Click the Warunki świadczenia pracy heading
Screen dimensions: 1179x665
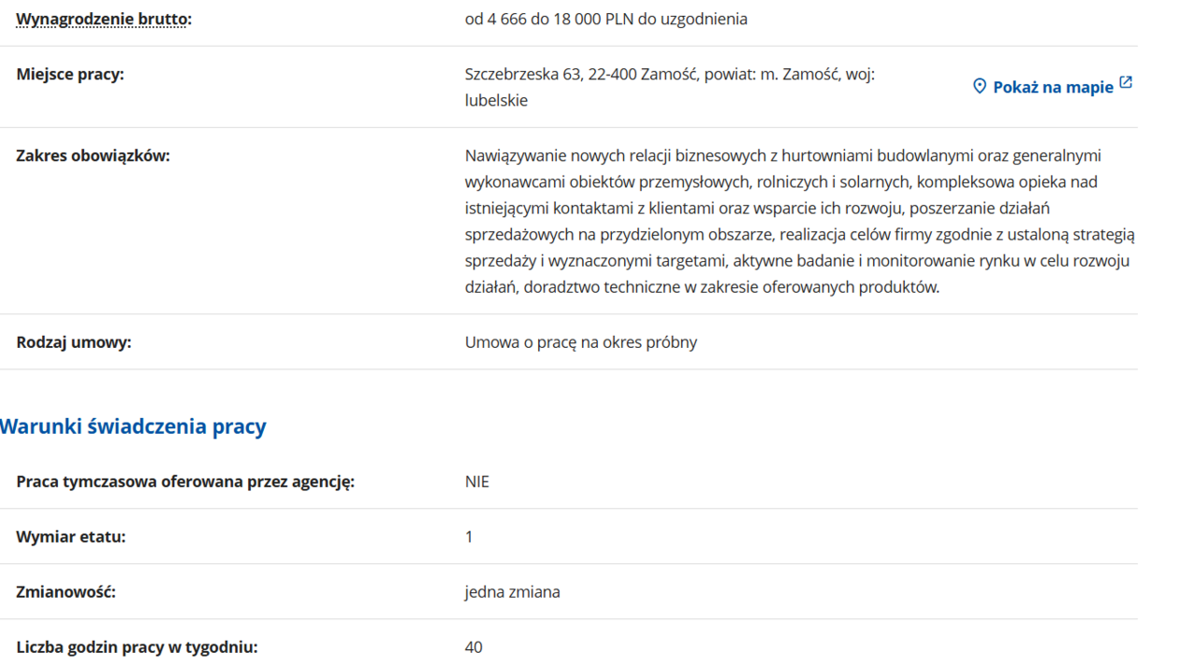(133, 426)
